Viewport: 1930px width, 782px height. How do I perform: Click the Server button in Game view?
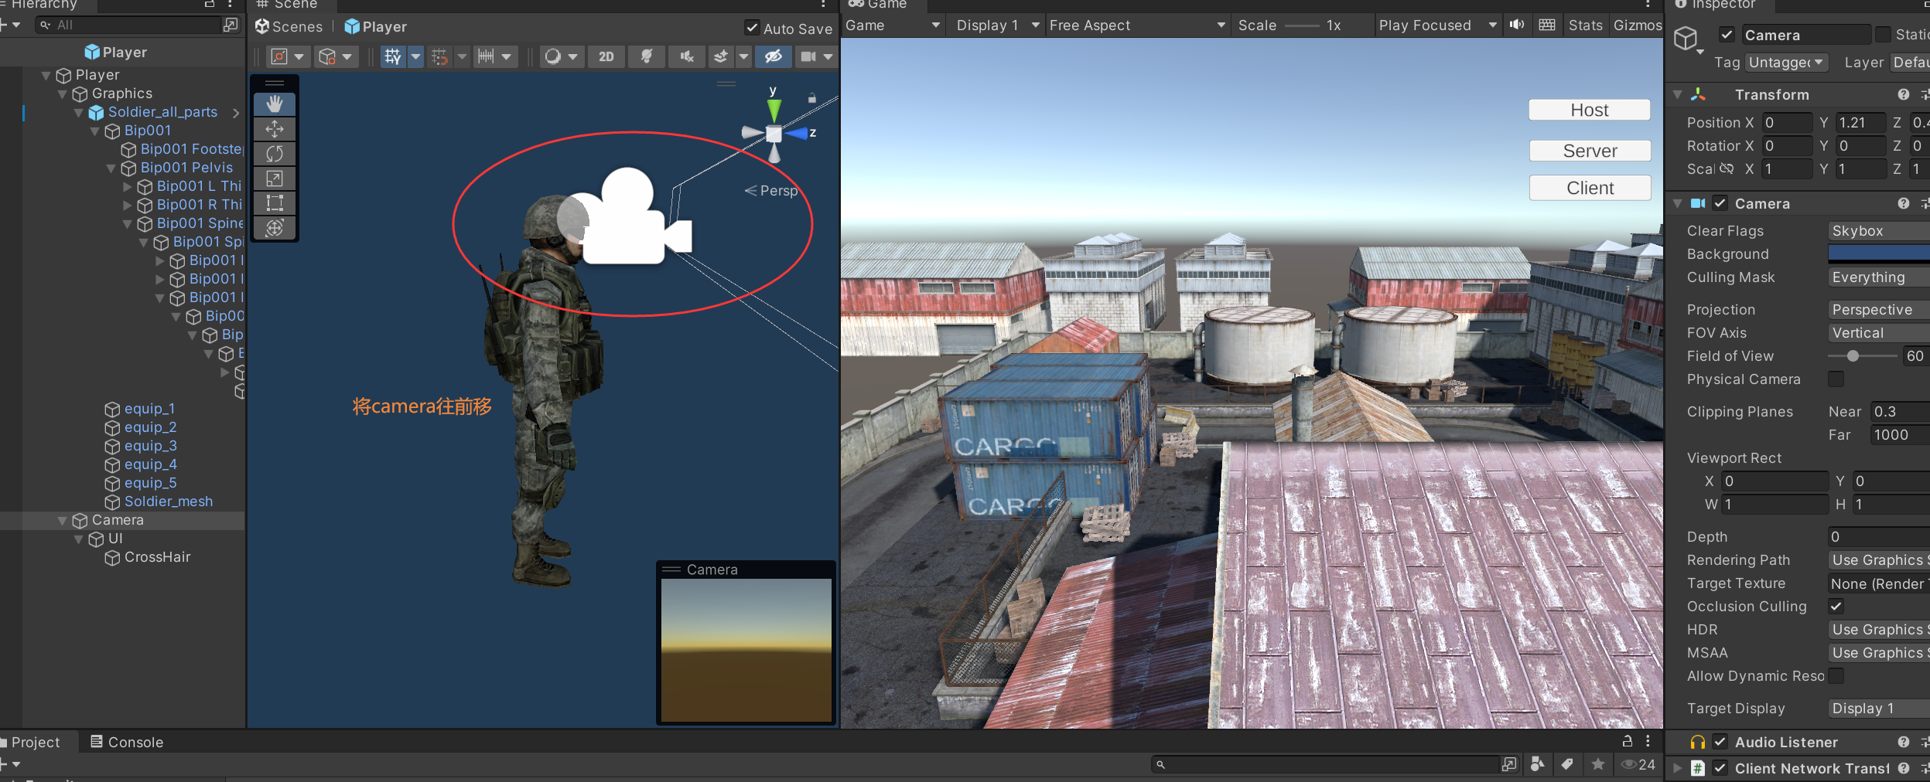pos(1590,151)
